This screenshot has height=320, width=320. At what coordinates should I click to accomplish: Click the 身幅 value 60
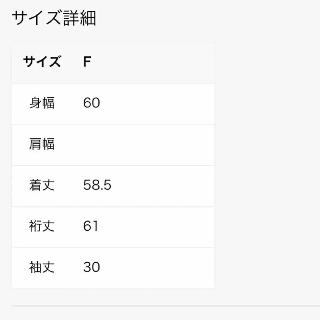pyautogui.click(x=91, y=103)
